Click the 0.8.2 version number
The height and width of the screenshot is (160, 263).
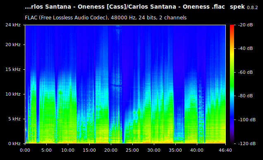(252, 7)
